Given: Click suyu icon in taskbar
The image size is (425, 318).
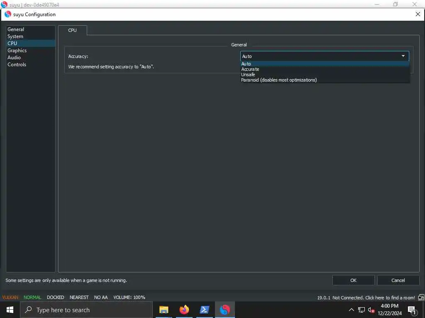Looking at the screenshot, I should (x=225, y=310).
